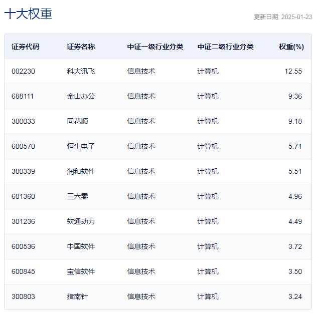The image size is (315, 314).
Task: Click the 更新日期 2025-01-23 text
Action: (283, 17)
